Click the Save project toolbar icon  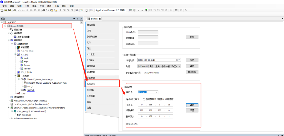point(10,10)
